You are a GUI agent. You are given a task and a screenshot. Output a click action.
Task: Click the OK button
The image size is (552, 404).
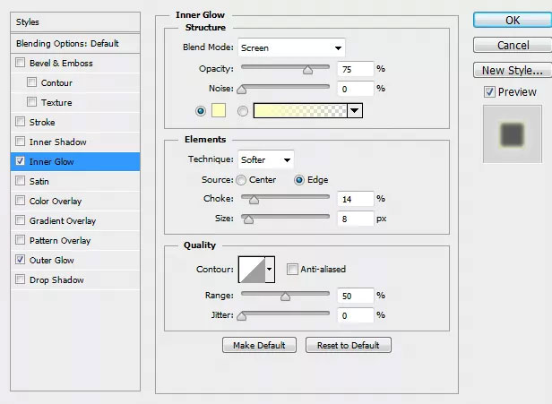513,20
